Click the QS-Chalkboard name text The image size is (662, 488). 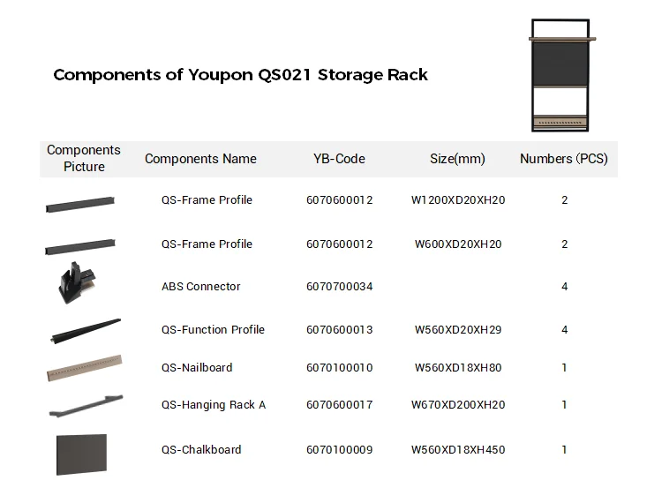coord(200,450)
